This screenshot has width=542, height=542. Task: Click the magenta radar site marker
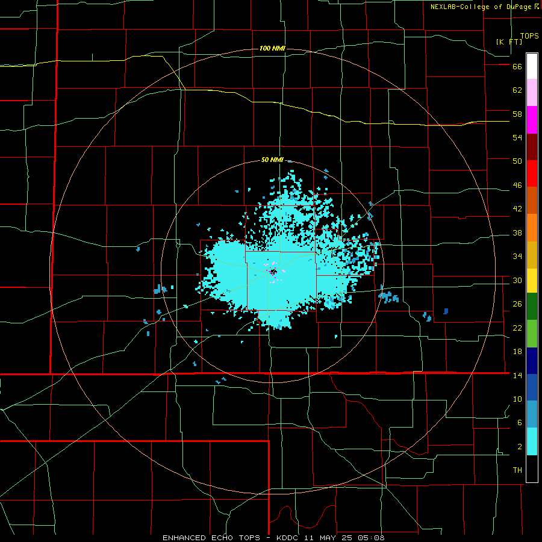tap(273, 272)
